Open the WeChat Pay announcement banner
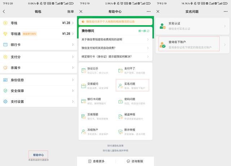231x166 pixels. coord(115,22)
